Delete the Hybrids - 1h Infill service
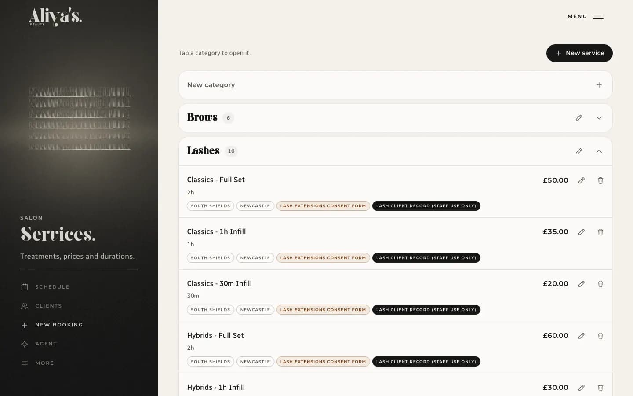 600,388
